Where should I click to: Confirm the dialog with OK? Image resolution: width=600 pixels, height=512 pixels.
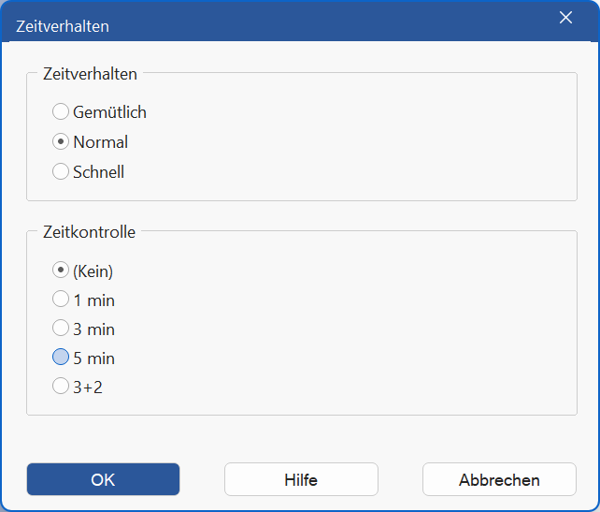point(103,479)
